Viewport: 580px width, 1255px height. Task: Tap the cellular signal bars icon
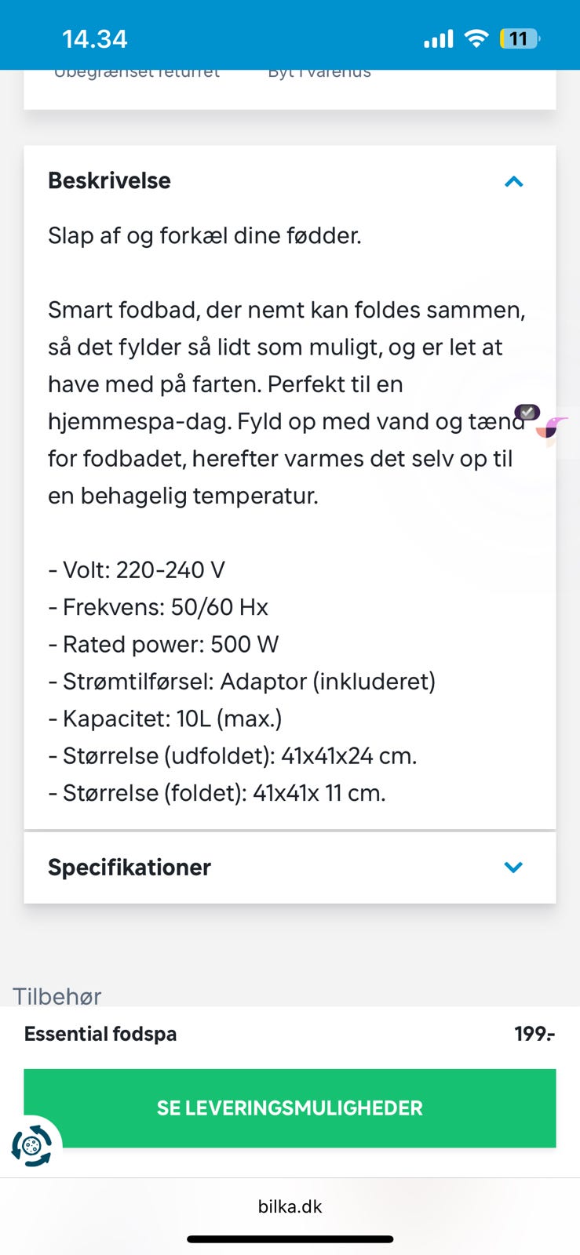[x=438, y=38]
